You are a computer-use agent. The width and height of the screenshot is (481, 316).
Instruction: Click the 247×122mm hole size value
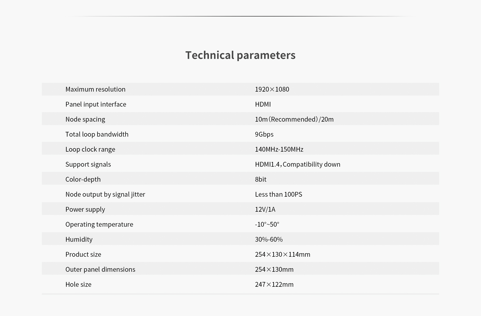(274, 284)
